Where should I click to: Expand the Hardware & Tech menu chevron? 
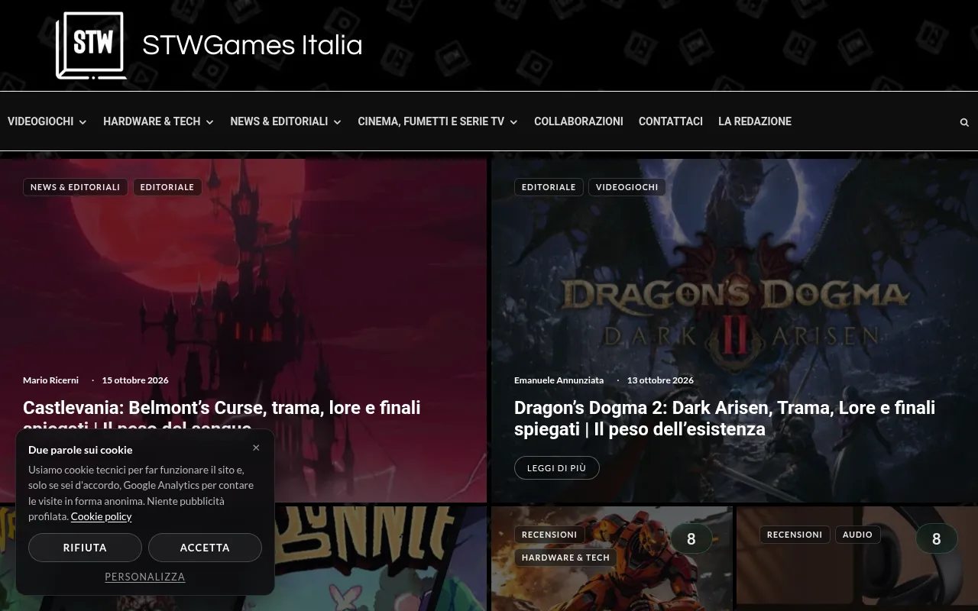pos(209,122)
